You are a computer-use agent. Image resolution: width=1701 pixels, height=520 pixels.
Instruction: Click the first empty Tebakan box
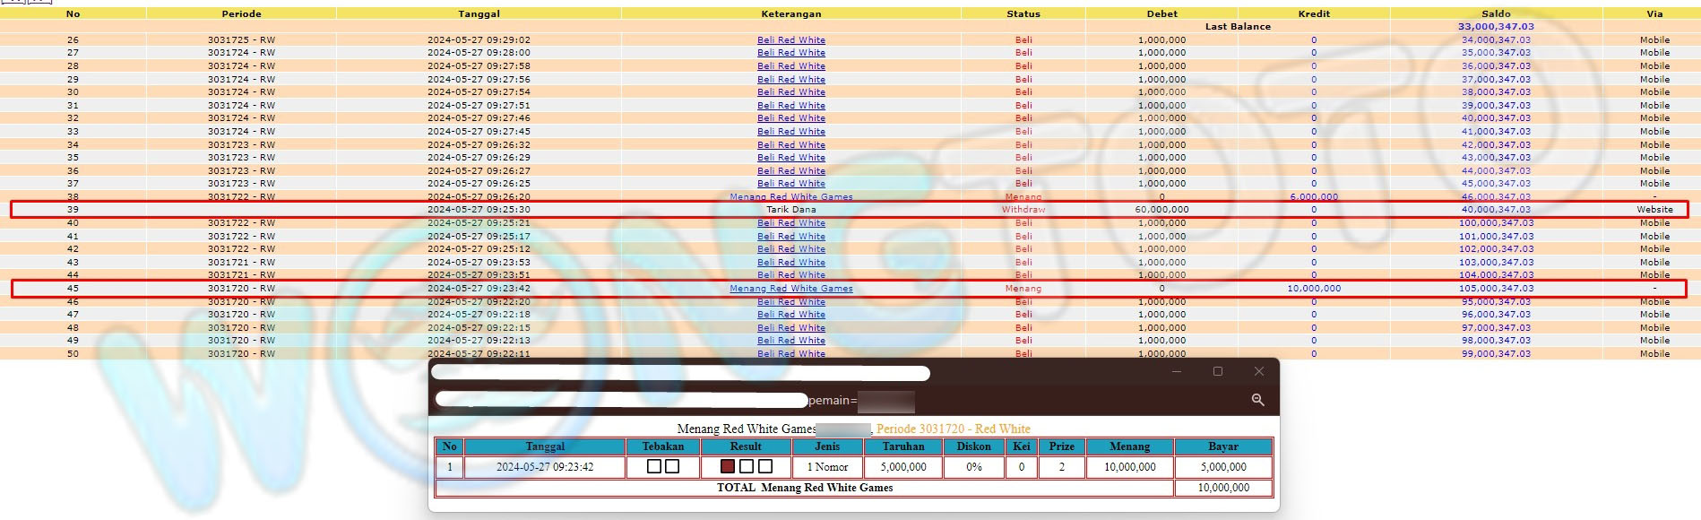[x=654, y=466]
